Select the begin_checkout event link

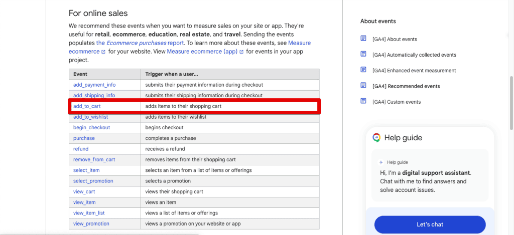91,127
